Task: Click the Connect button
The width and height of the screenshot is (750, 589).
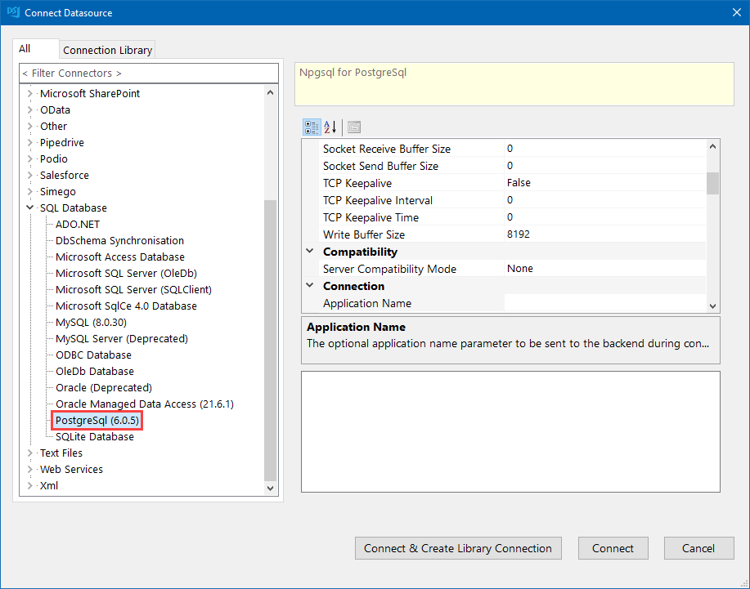Action: tap(613, 548)
